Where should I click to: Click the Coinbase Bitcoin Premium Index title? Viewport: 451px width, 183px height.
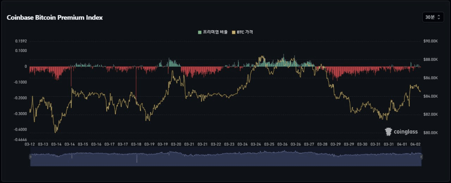pos(55,17)
